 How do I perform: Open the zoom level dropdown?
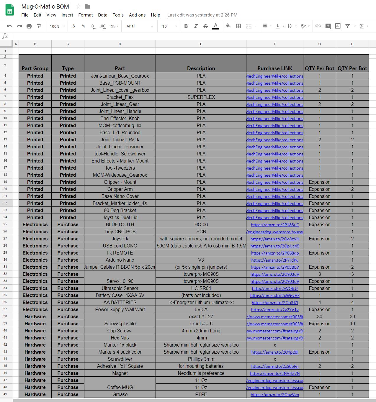57,26
